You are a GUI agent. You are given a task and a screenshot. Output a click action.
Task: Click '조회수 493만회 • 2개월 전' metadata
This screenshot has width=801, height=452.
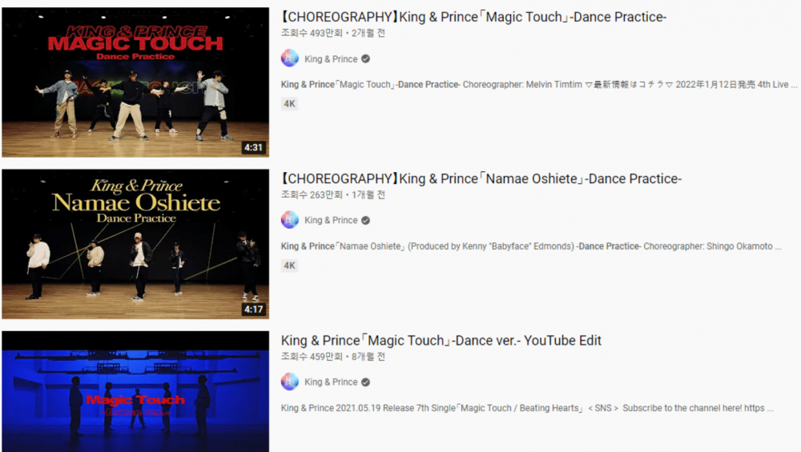pyautogui.click(x=333, y=33)
